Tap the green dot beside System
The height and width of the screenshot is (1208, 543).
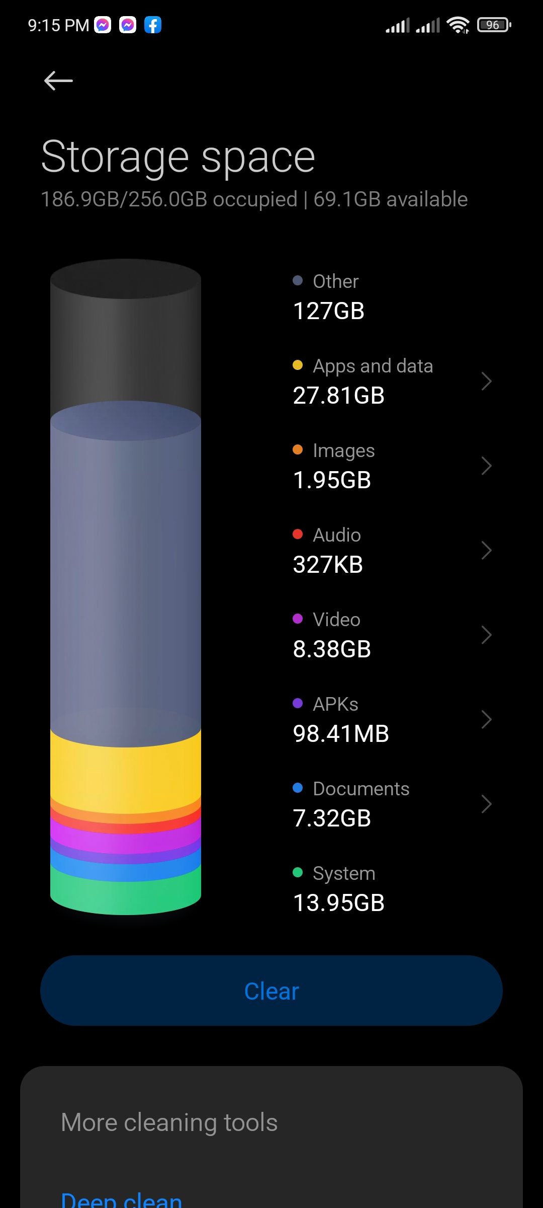click(x=298, y=873)
